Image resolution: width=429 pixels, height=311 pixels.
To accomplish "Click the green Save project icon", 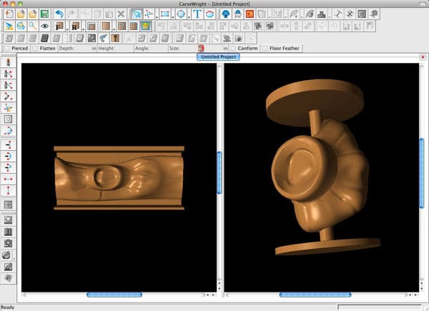I will tap(44, 14).
